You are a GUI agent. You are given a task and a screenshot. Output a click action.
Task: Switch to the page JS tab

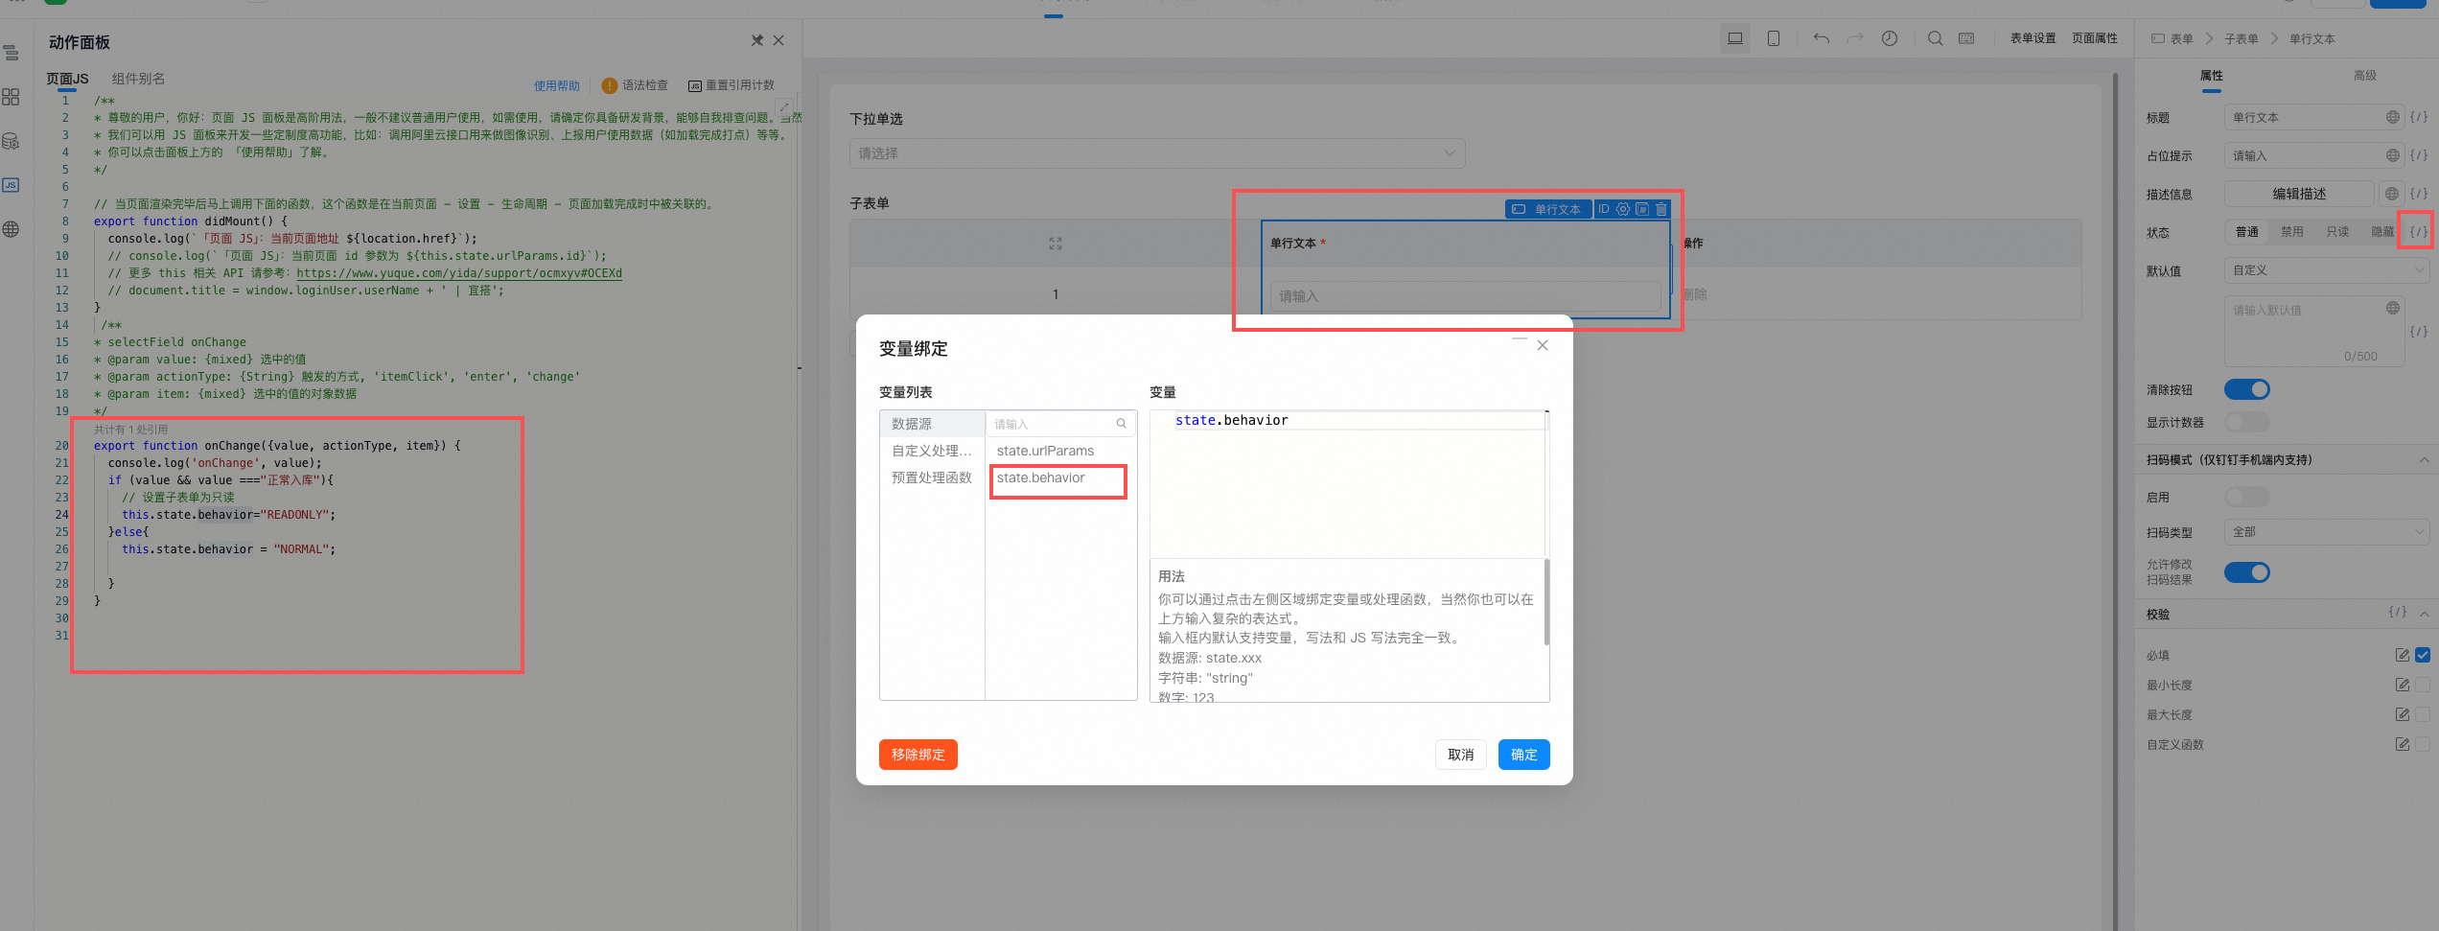(67, 79)
